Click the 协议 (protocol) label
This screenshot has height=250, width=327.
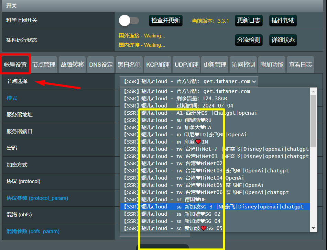[x=23, y=181]
